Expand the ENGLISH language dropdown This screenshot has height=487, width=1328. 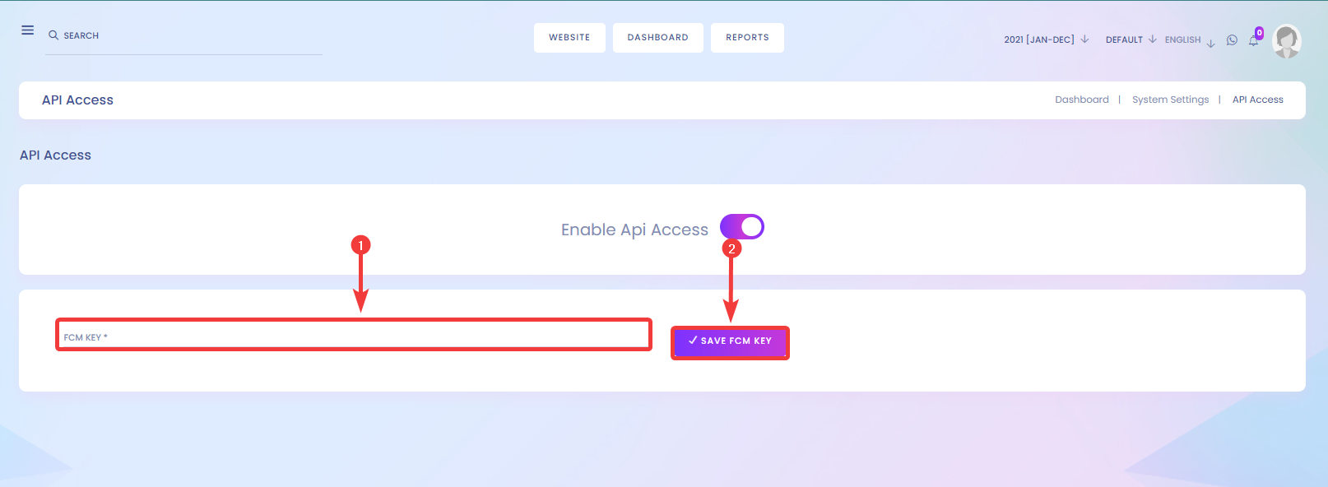[1190, 40]
